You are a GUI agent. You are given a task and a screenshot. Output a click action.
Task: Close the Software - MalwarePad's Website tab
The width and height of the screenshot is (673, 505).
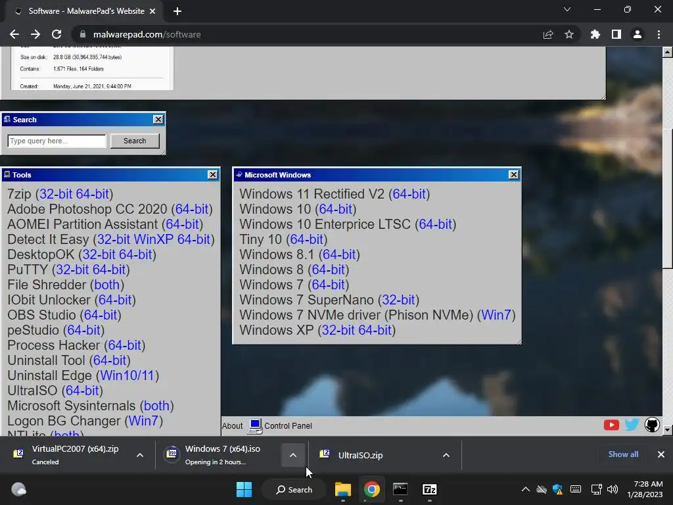click(152, 11)
